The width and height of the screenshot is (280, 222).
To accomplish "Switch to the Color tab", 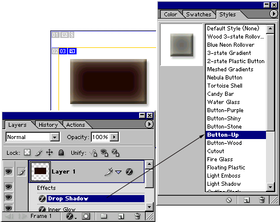I will pyautogui.click(x=171, y=15).
